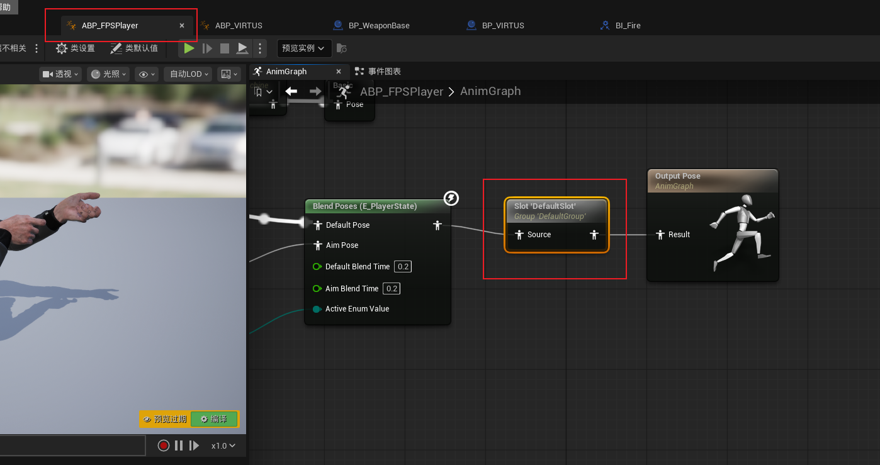Click the Pose pin on the Basic node
880x465 pixels.
point(337,104)
